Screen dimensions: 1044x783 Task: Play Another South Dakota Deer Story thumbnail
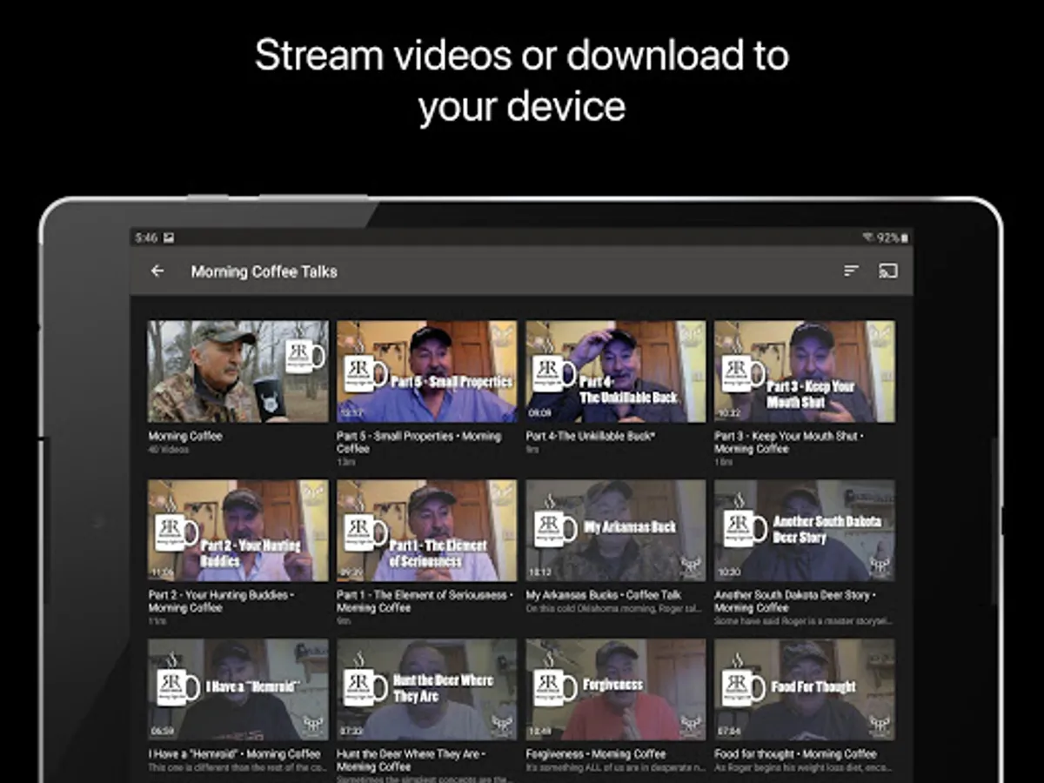point(805,531)
